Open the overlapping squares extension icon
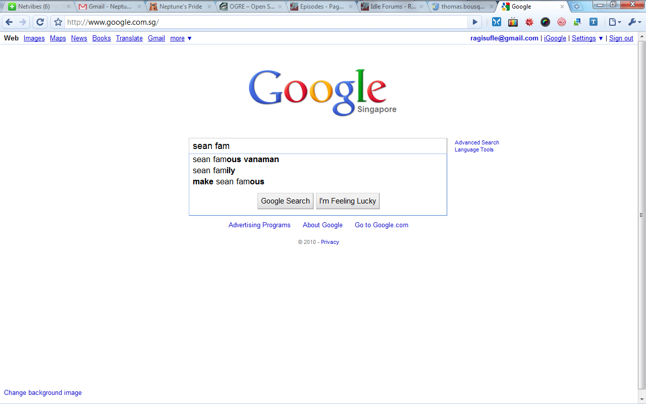Screen dimensions: 646x404 pos(577,22)
